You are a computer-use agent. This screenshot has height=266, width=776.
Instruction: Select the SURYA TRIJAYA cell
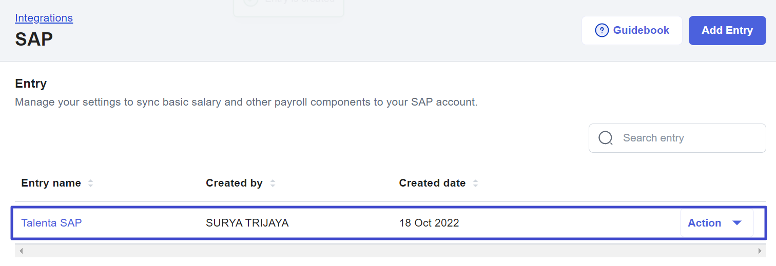tap(247, 223)
